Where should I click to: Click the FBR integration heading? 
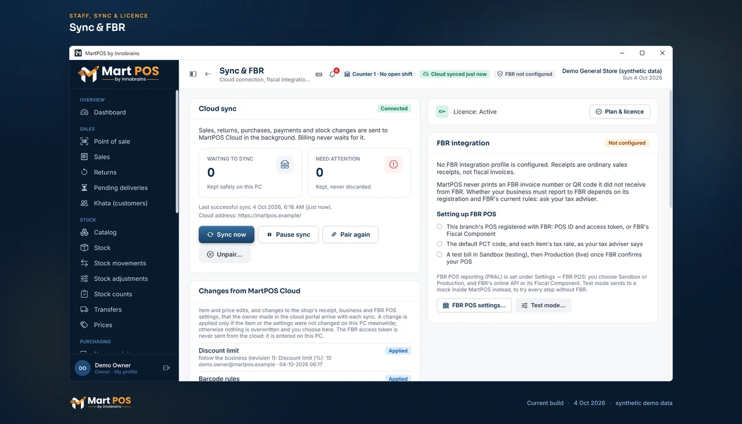(463, 143)
